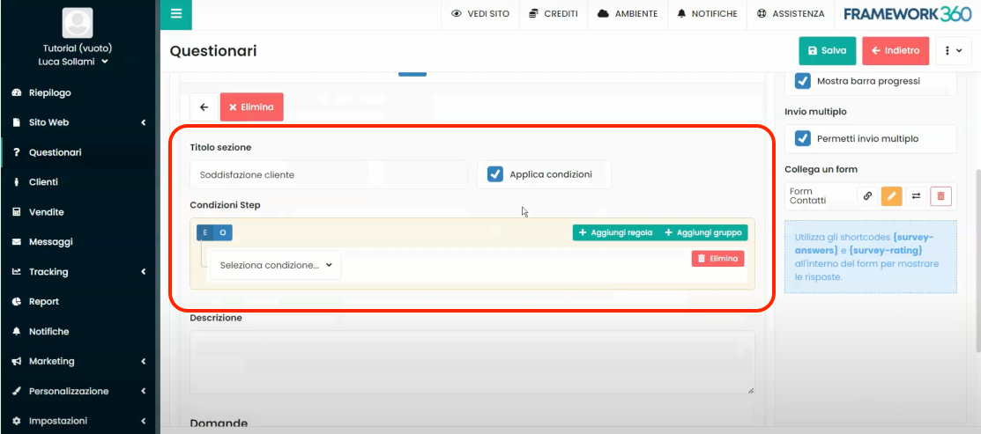Toggle the Mostra barra progressi checkbox
Screen dimensions: 981x434
803,81
